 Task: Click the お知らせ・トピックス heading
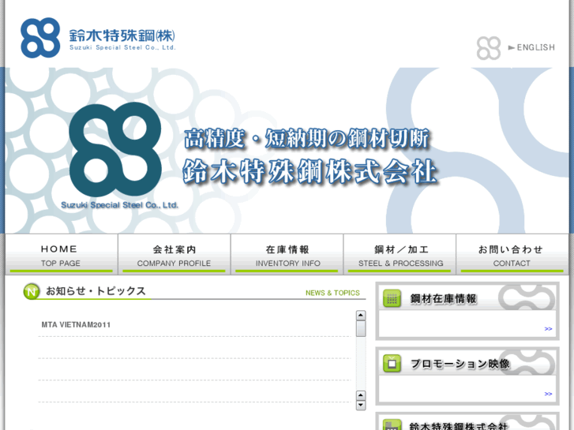(96, 291)
